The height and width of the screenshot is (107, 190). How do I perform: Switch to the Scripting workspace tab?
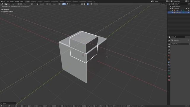coord(90,1)
